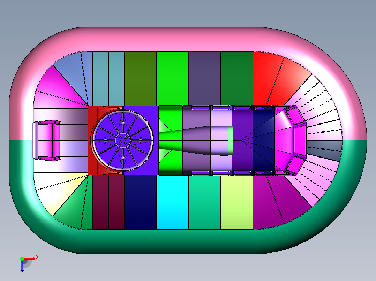Select the magenta cockpit nose section

click(290, 140)
